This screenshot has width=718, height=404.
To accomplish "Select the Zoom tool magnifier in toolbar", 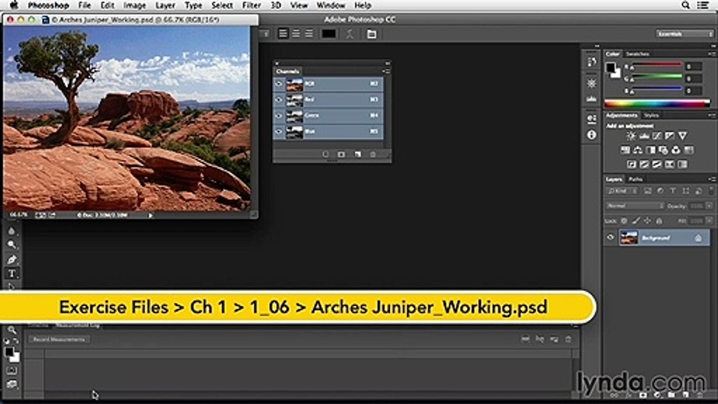I will 12,330.
